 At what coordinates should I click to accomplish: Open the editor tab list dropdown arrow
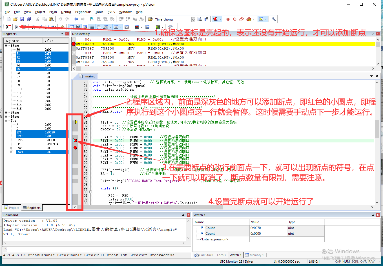(372, 76)
